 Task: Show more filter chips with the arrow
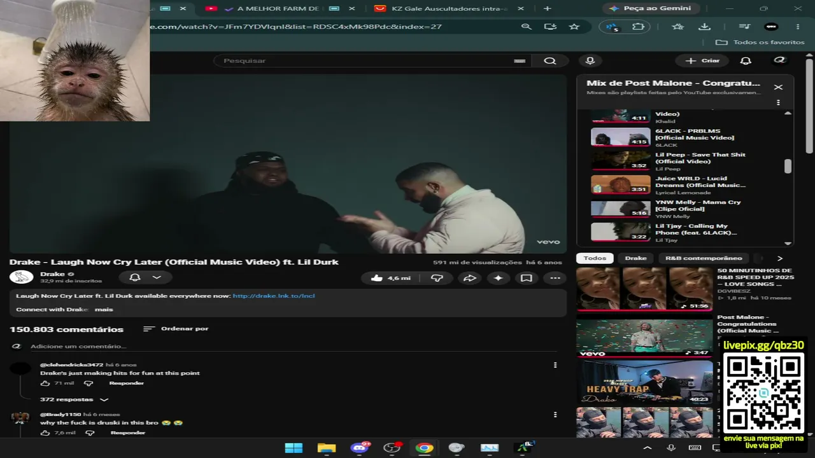coord(780,258)
